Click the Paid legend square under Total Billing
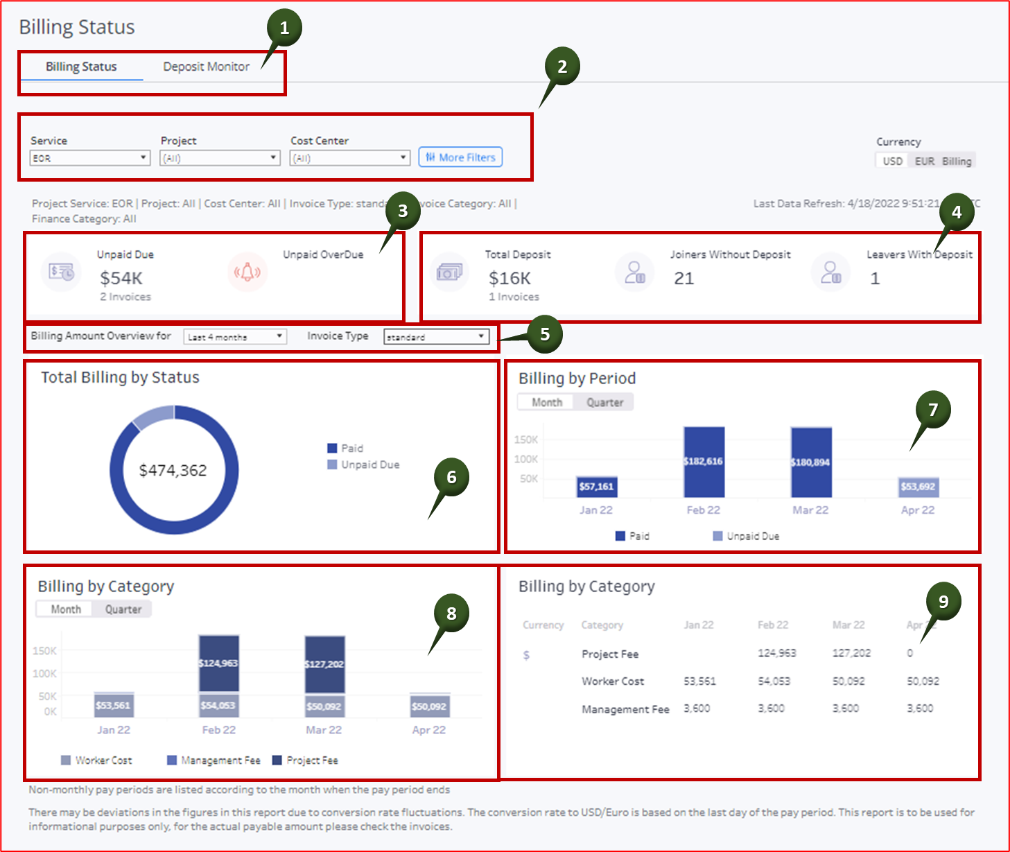1010x852 pixels. (331, 448)
